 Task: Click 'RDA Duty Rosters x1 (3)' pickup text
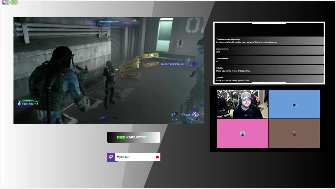(x=172, y=64)
